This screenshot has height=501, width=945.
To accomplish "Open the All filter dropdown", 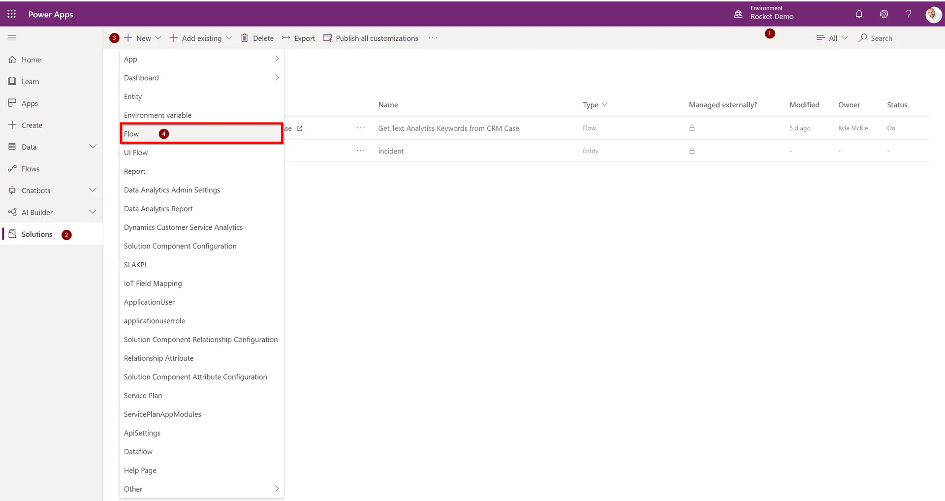I will point(832,38).
